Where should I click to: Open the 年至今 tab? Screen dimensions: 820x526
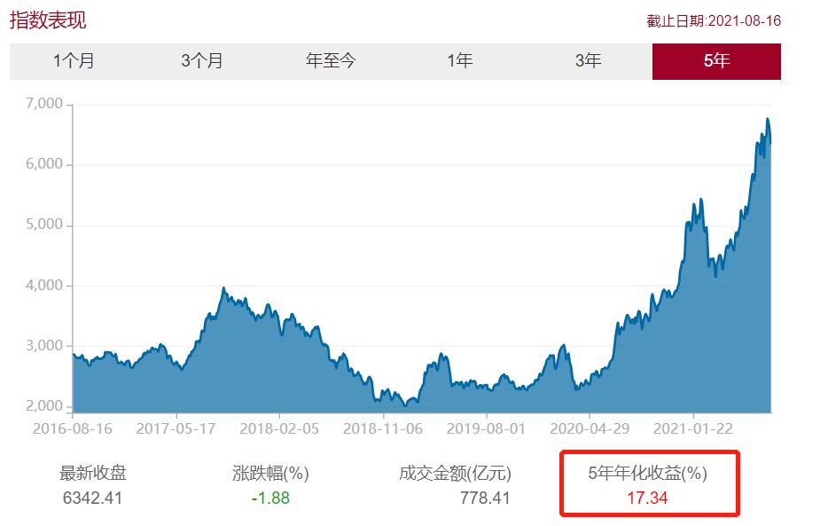pyautogui.click(x=331, y=61)
